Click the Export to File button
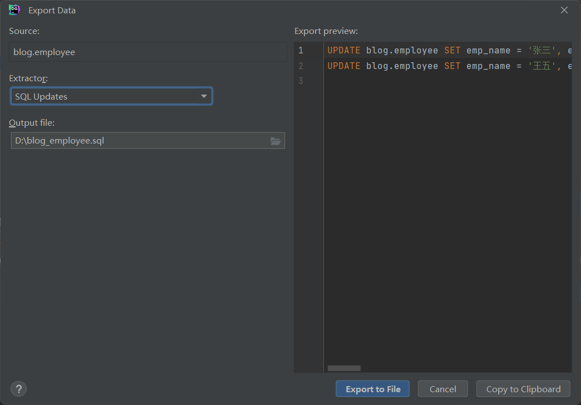Image resolution: width=581 pixels, height=405 pixels. [372, 389]
